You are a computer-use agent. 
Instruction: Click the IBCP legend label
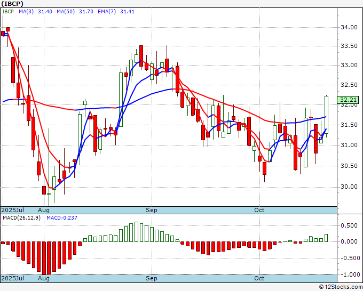(8, 12)
